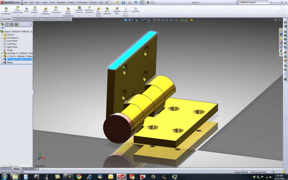
Task: Open the Insert Components tool
Action: click(17, 10)
